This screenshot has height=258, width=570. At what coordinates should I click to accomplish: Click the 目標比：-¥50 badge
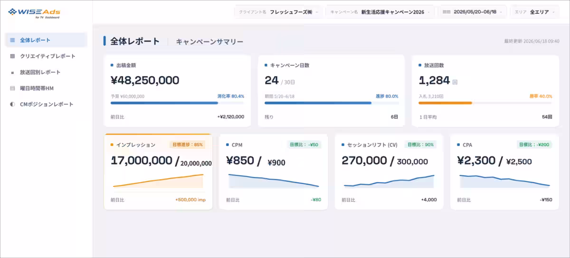click(304, 145)
